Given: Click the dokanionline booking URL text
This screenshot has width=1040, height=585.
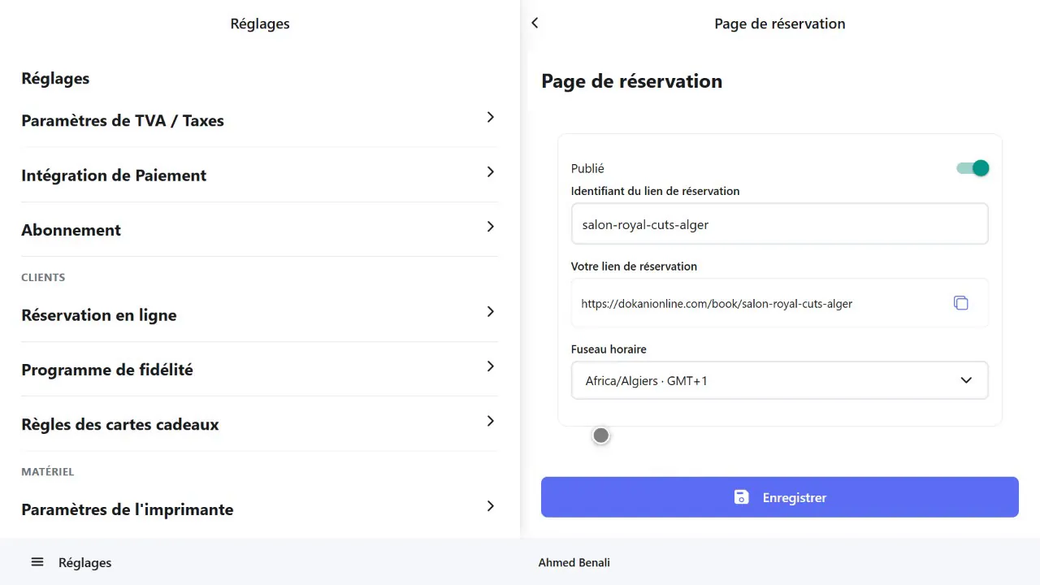Looking at the screenshot, I should [x=717, y=304].
